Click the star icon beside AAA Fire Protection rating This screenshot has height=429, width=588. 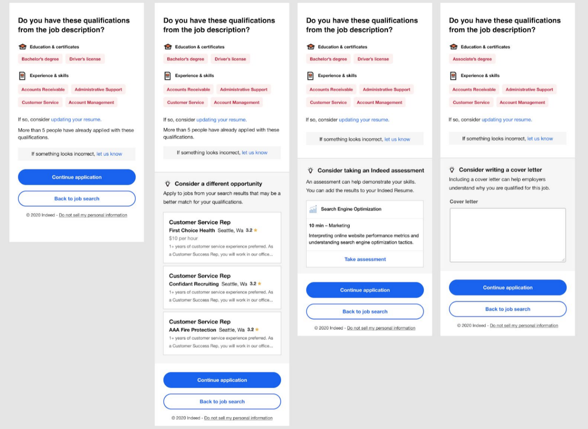(x=257, y=329)
